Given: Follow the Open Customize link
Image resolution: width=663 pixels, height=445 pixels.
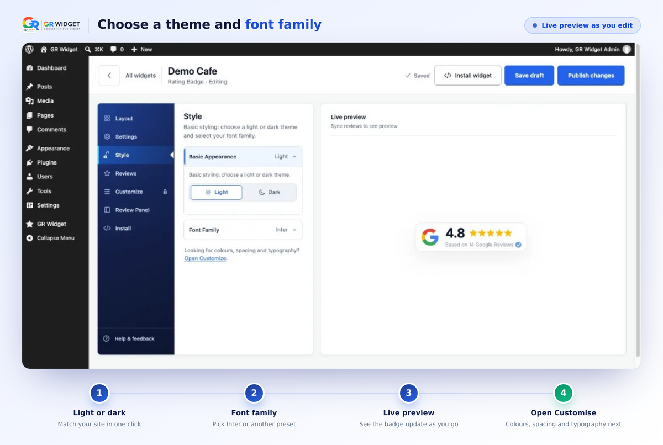Looking at the screenshot, I should click(205, 258).
